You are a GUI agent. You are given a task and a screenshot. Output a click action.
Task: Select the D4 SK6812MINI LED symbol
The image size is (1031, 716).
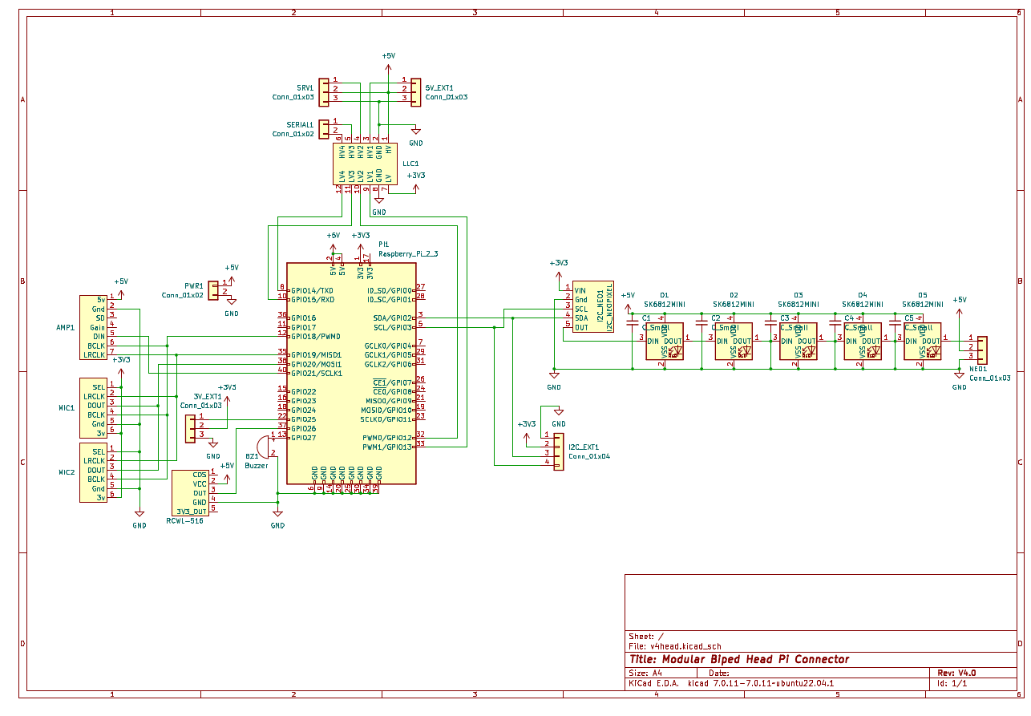pos(863,341)
